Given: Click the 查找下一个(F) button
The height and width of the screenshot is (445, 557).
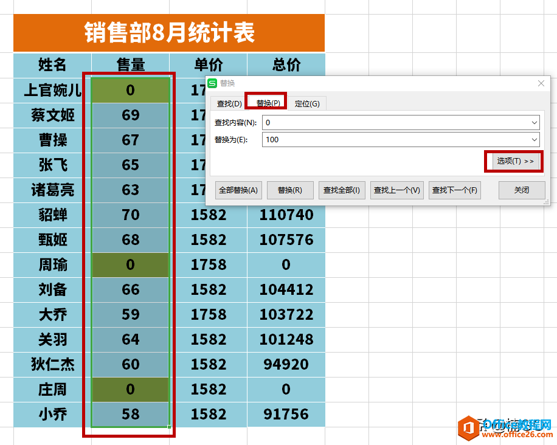Looking at the screenshot, I should coord(455,190).
